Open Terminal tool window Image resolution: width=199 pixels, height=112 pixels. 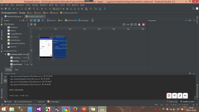point(40,102)
